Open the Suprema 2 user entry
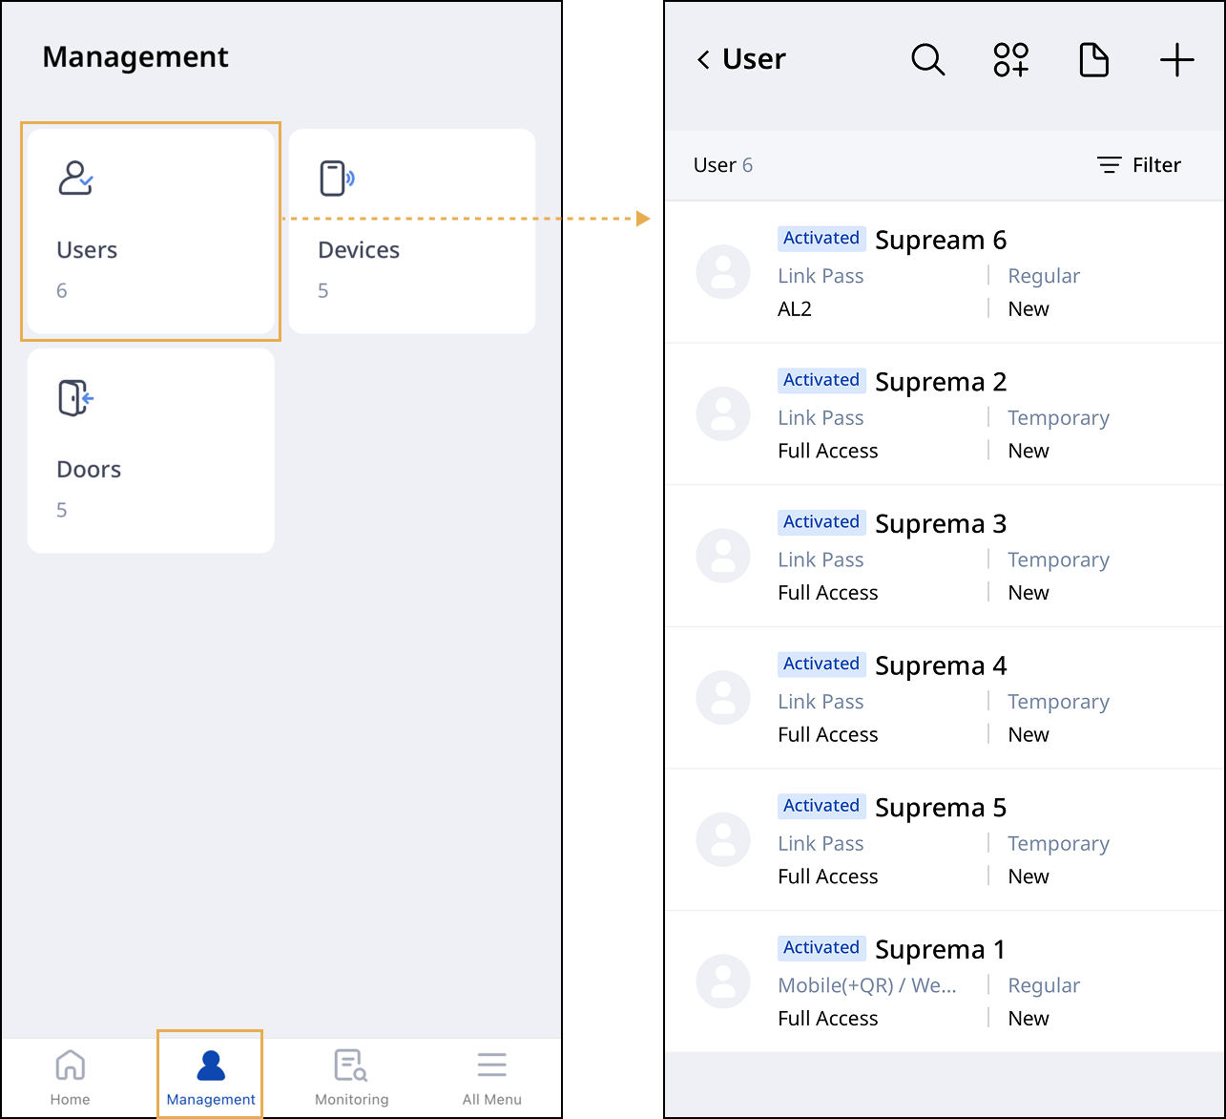The width and height of the screenshot is (1226, 1119). point(940,382)
